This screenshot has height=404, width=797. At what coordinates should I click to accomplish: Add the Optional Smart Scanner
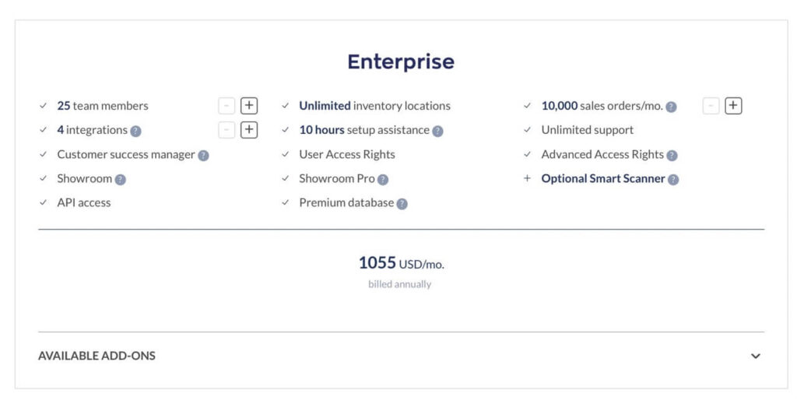(x=602, y=178)
